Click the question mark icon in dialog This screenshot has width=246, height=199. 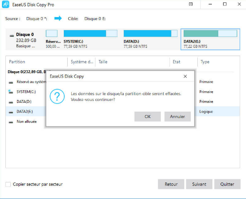[x=57, y=97]
